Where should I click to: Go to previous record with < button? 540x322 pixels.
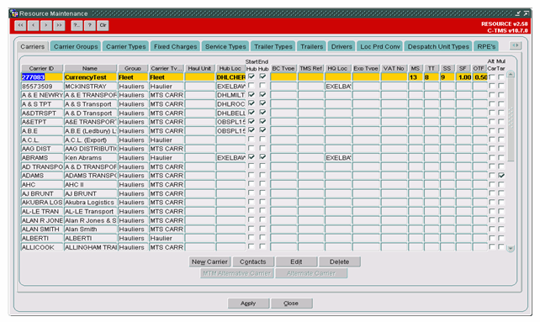pyautogui.click(x=34, y=25)
